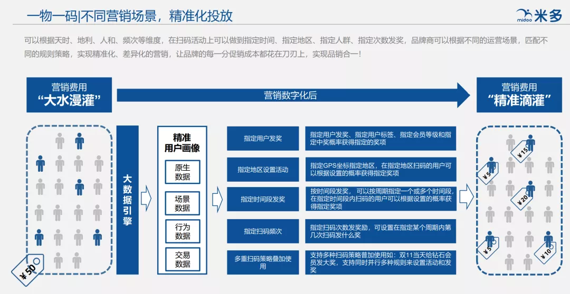Select the 指定用户发奖 label

tap(263, 138)
